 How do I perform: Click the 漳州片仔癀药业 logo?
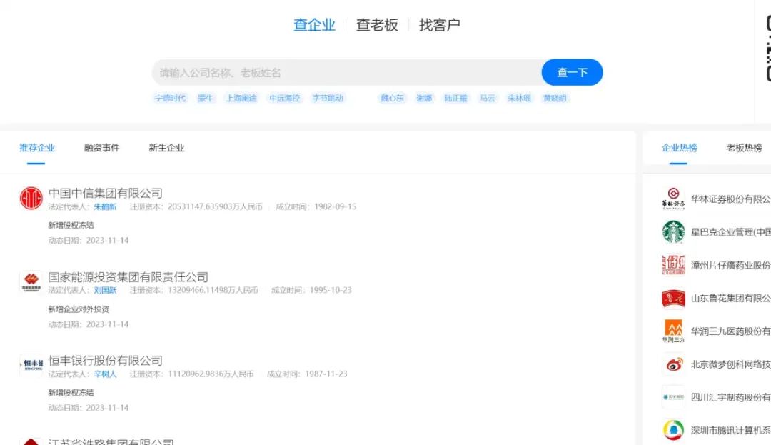(673, 265)
